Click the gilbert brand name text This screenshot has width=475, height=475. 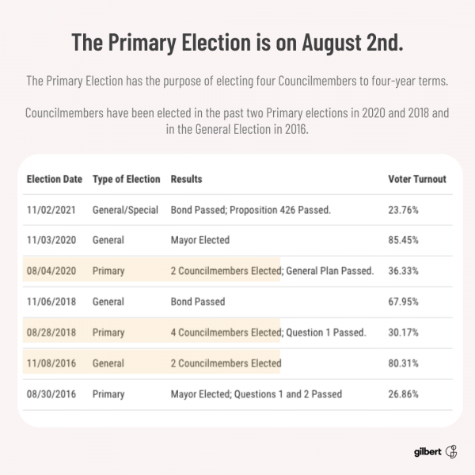coord(427,452)
